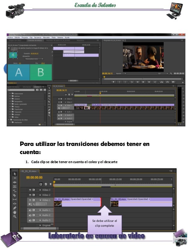Choose Rate Stretch tool beside the 00:00:00:00 timeline
The height and width of the screenshot is (249, 192).
pos(15,191)
